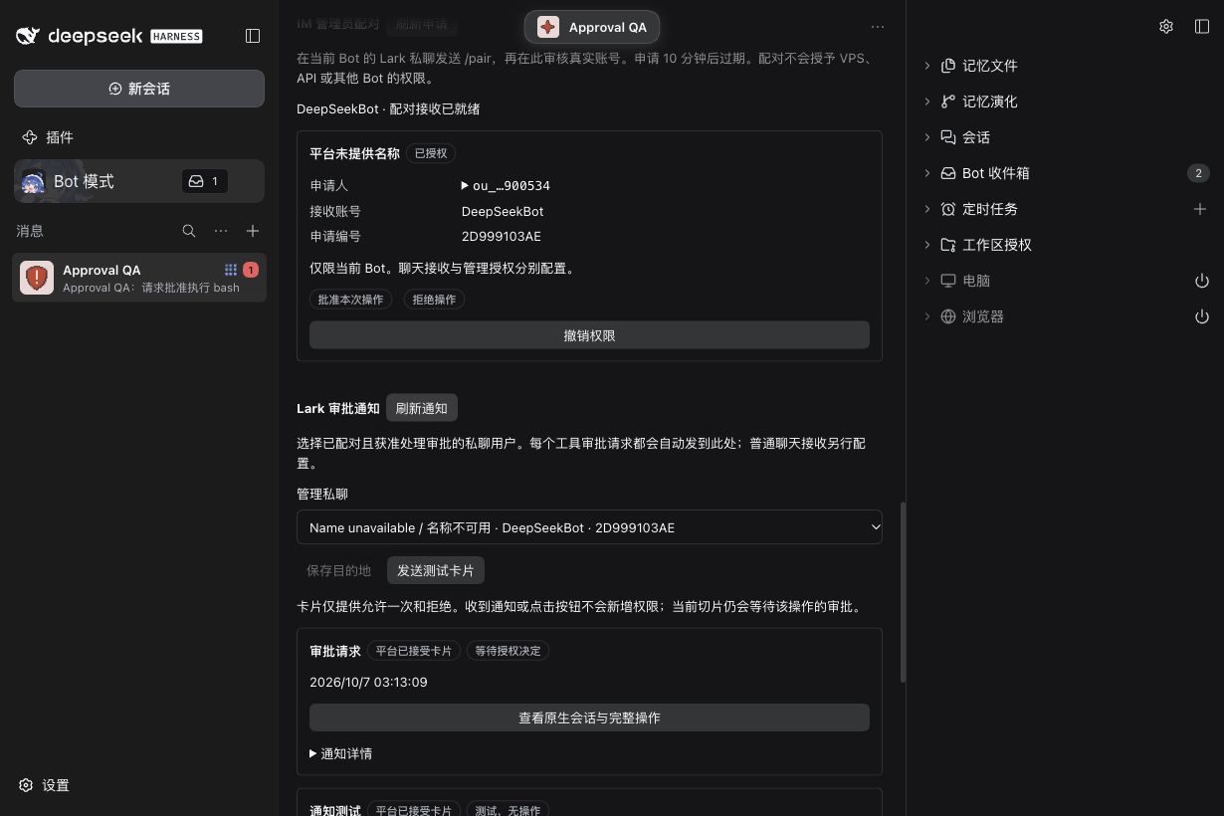Expand 工作区授权 section chevron
Image resolution: width=1224 pixels, height=816 pixels.
tap(926, 245)
